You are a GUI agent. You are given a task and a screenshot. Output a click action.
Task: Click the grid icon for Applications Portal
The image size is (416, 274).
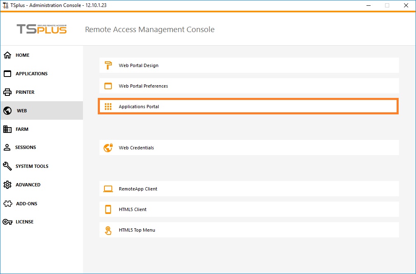pos(108,107)
